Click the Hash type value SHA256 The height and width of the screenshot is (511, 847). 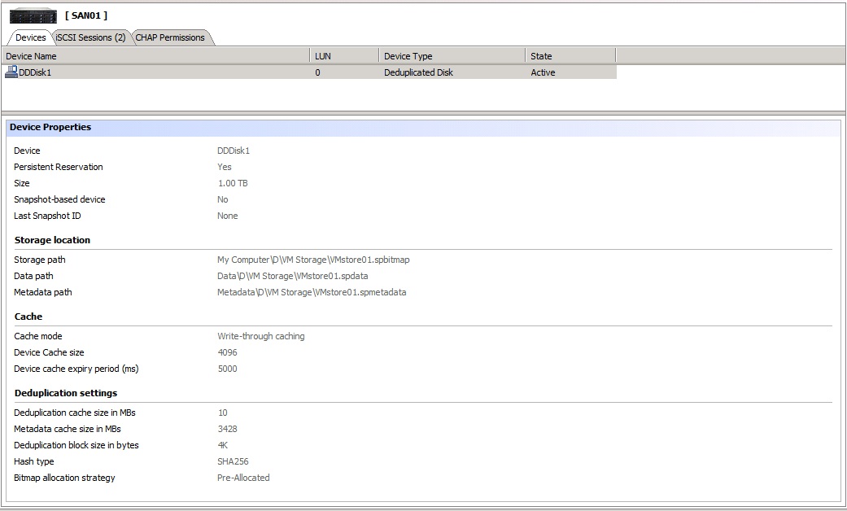[x=233, y=461]
